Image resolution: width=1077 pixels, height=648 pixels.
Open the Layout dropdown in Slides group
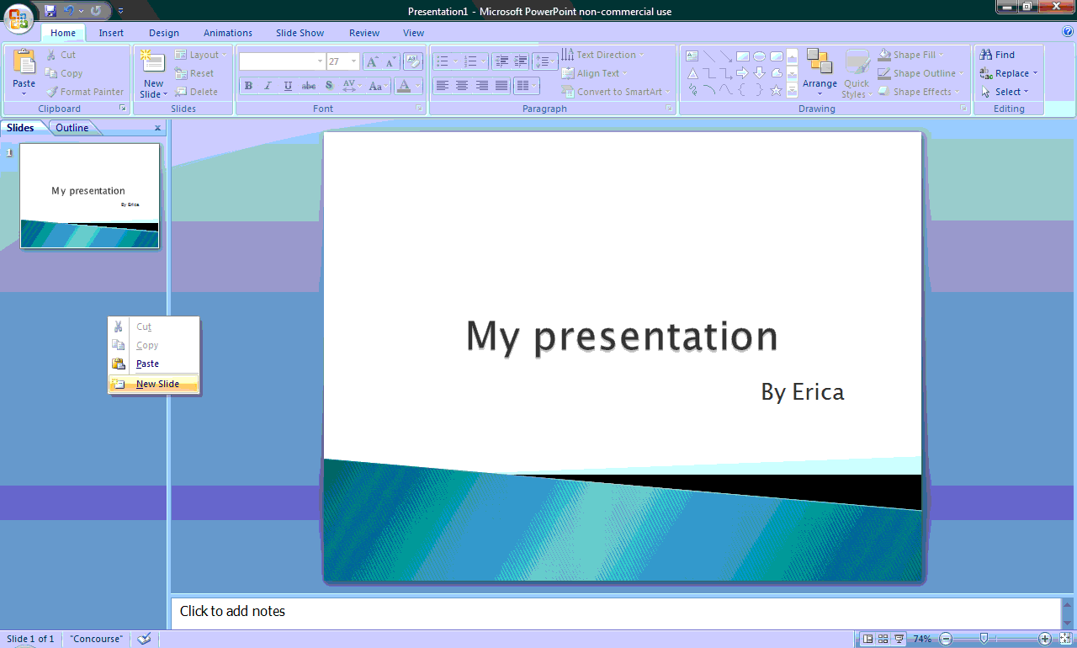pos(202,54)
